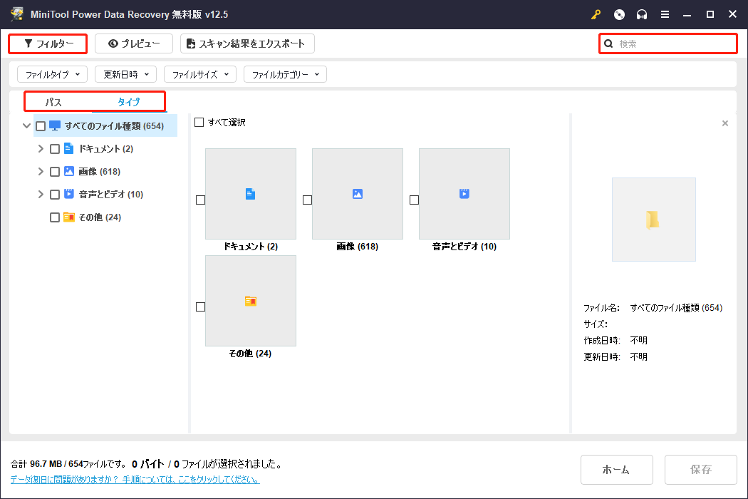Click スキャン結果をエクスポート button
748x499 pixels.
click(247, 43)
